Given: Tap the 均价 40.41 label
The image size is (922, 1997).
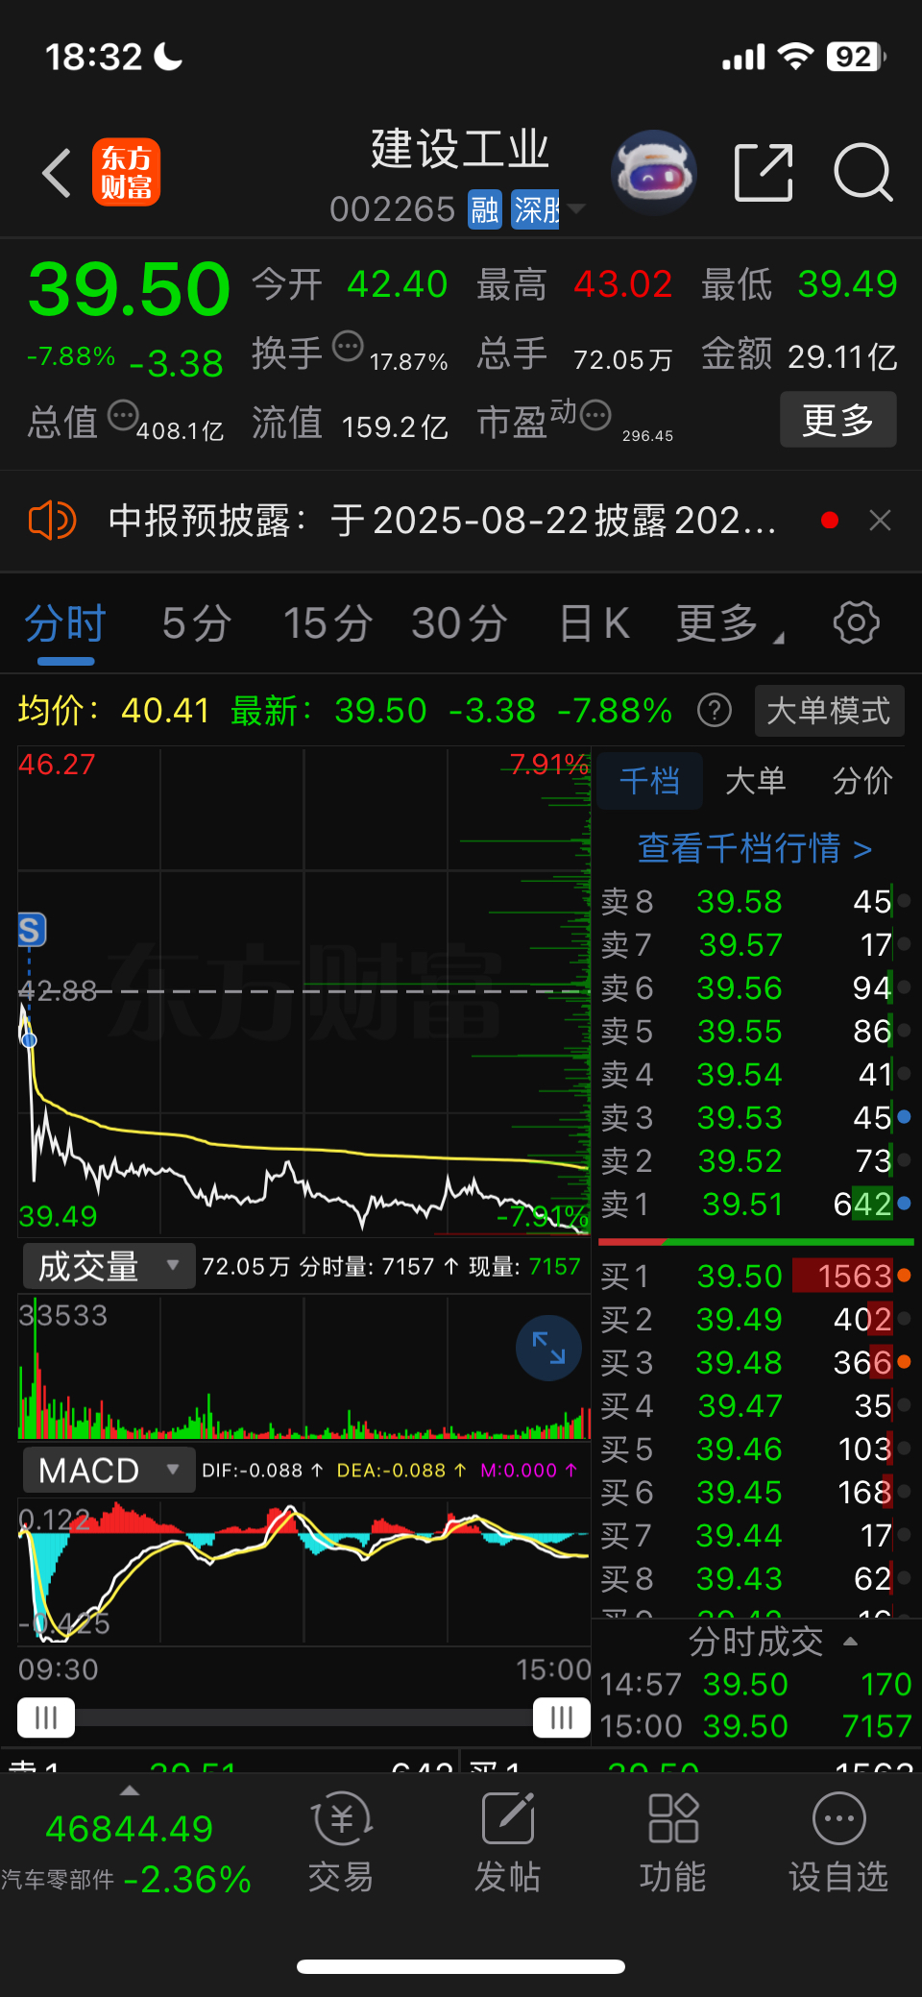Looking at the screenshot, I should 113,711.
